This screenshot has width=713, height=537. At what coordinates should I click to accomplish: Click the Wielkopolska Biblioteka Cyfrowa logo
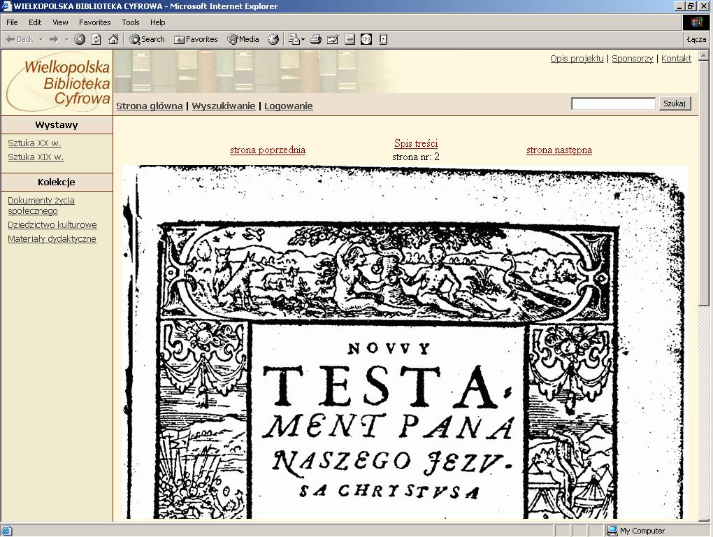(58, 83)
